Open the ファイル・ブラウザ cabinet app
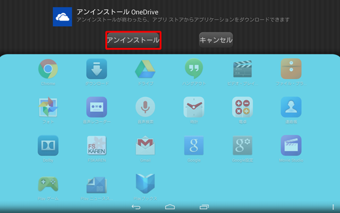Viewport: 340px width, 213px height. tap(291, 69)
